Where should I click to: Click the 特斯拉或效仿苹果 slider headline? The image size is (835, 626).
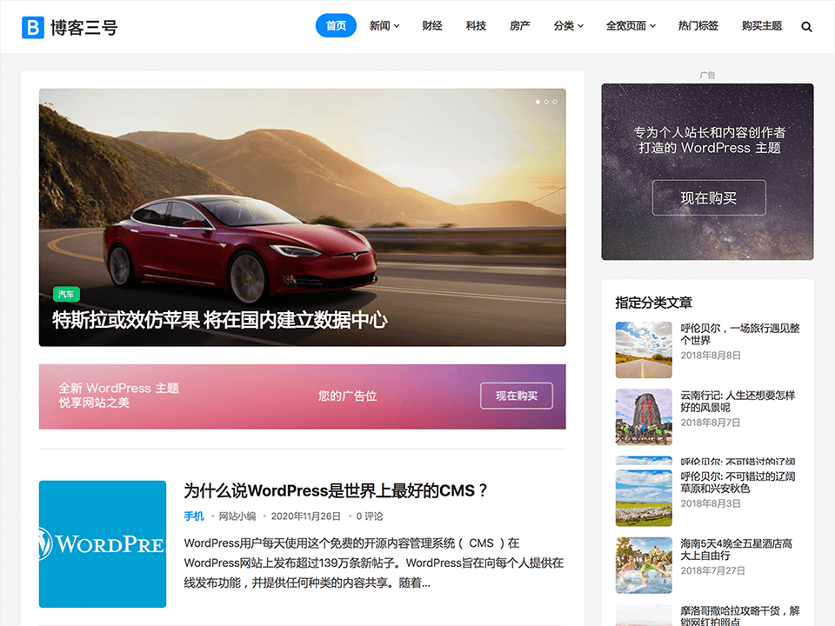coord(220,319)
